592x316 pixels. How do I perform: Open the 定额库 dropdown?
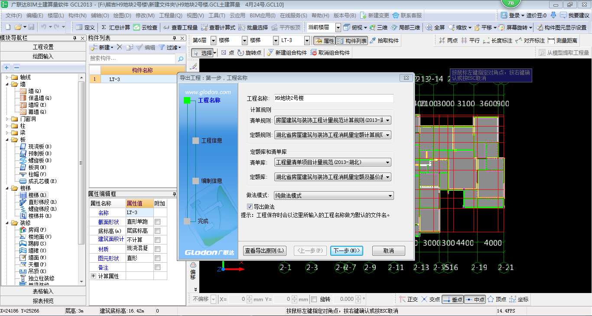click(x=387, y=177)
